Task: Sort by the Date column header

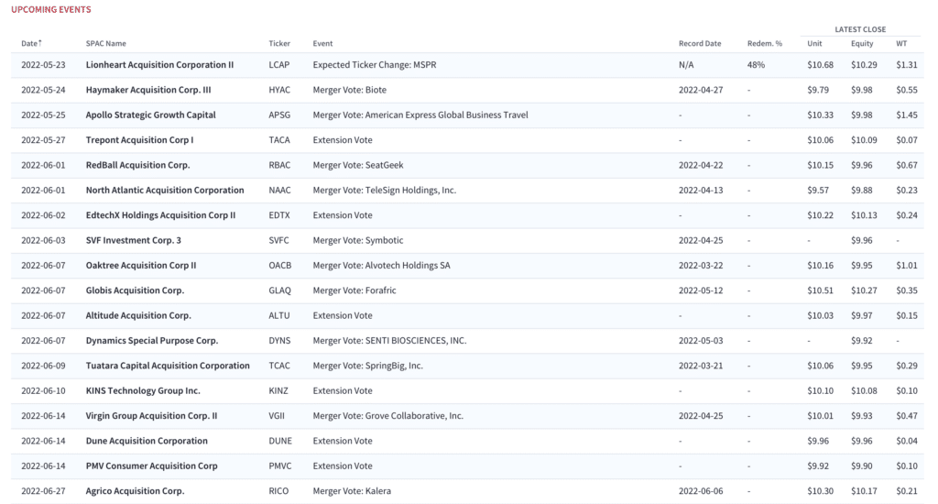Action: (31, 43)
